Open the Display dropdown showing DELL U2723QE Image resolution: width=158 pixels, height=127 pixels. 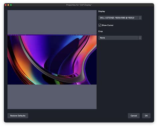tap(120, 18)
